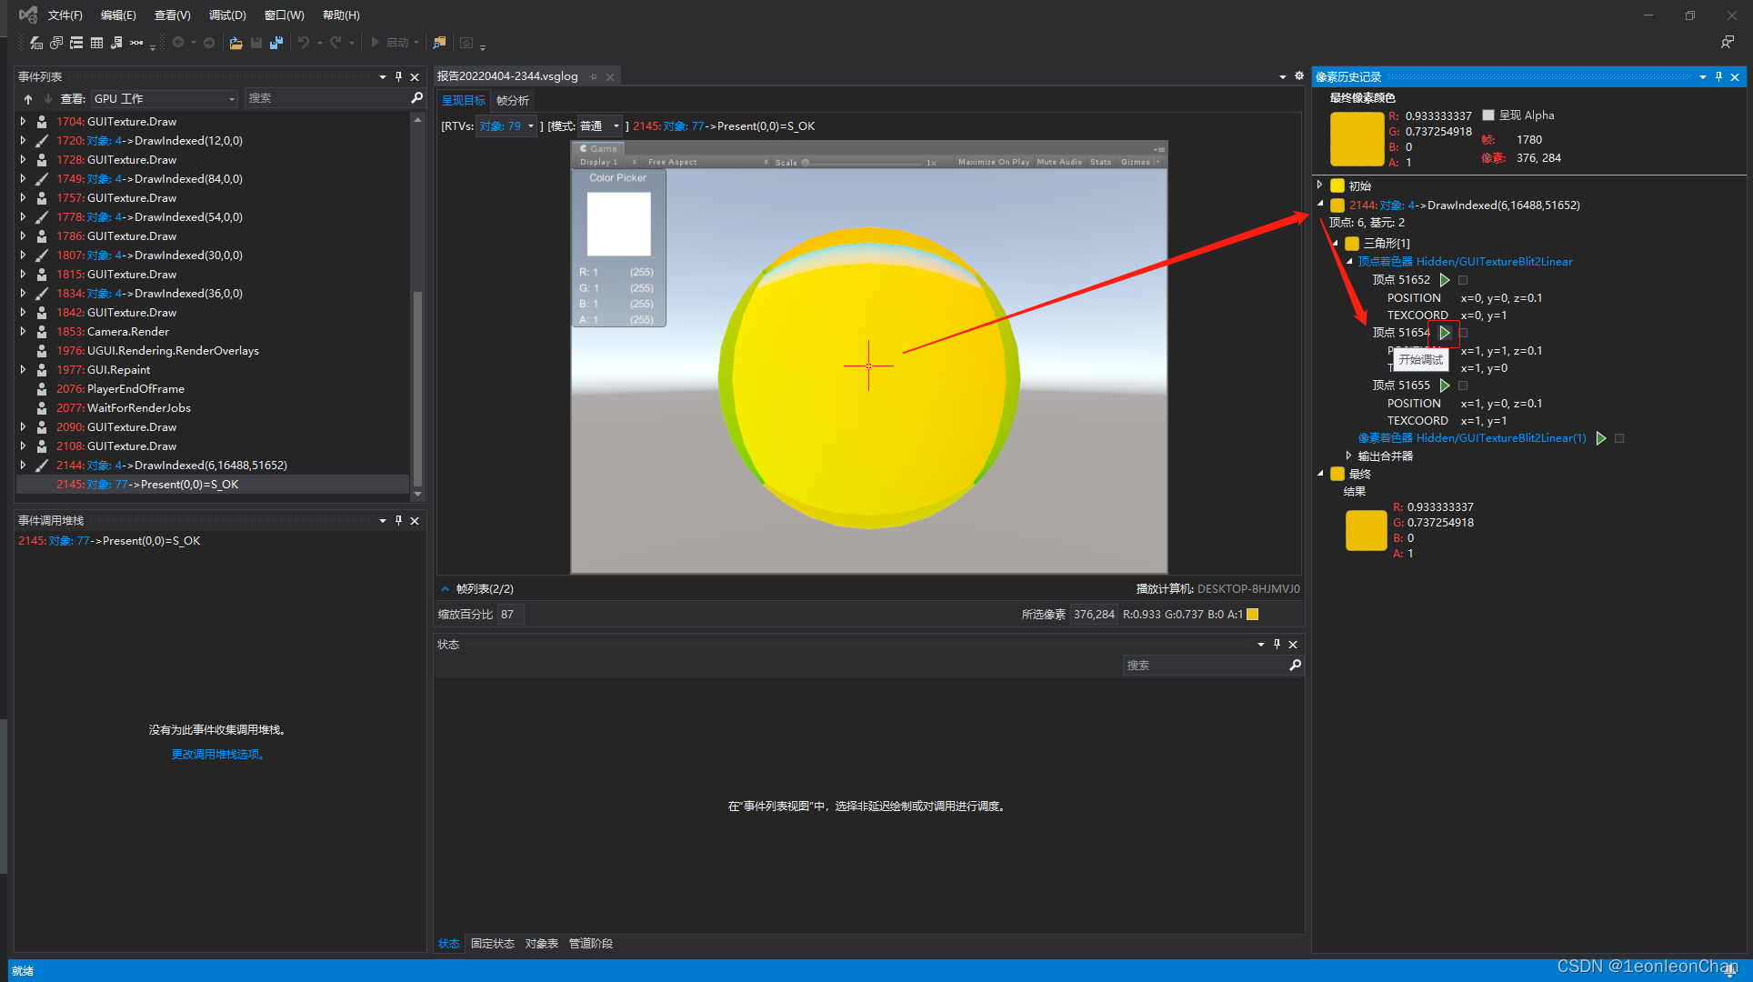Click the 缩放百分比 zoom value field

(510, 615)
